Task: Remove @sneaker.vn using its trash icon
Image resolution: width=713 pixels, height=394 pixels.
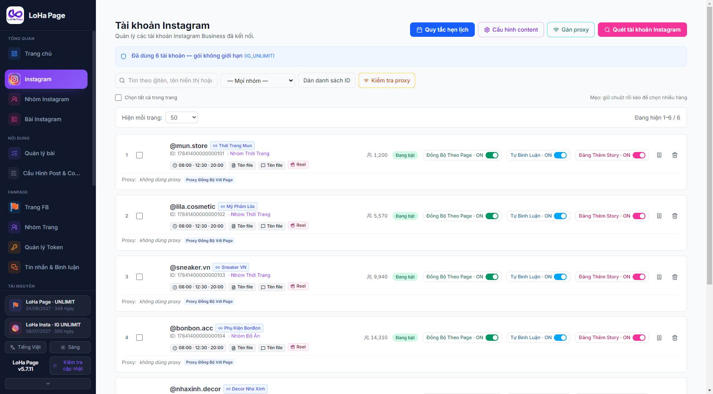Action: [x=675, y=277]
